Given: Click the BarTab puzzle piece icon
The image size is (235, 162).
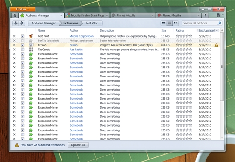Looking at the screenshot, I should click(x=31, y=41).
